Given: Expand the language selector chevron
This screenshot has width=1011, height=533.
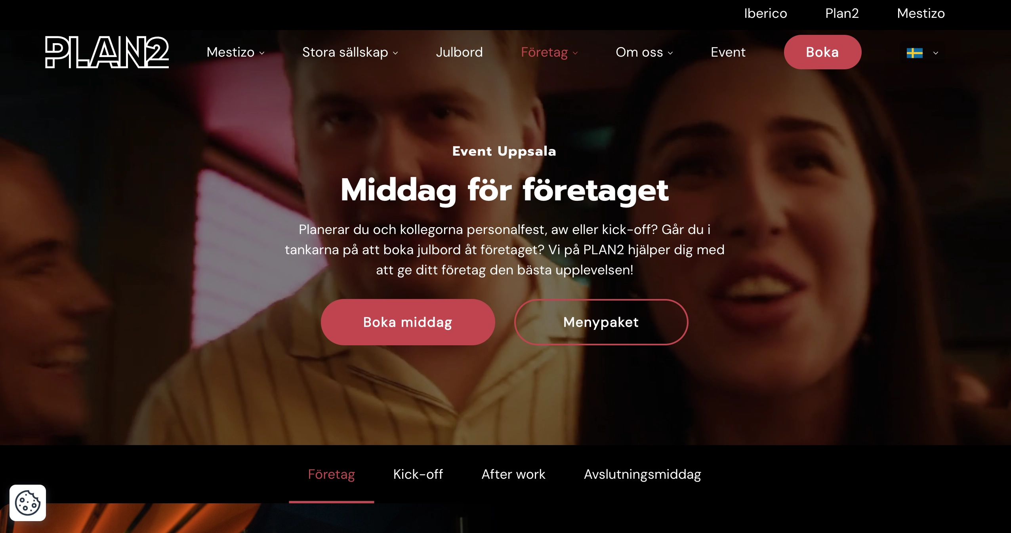Looking at the screenshot, I should tap(936, 53).
